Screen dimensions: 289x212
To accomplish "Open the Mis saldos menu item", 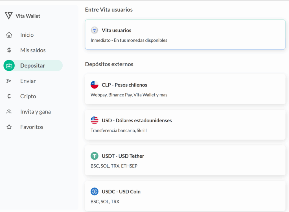I will point(33,50).
